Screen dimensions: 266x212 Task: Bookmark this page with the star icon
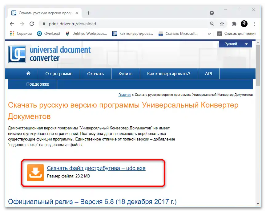[222, 24]
